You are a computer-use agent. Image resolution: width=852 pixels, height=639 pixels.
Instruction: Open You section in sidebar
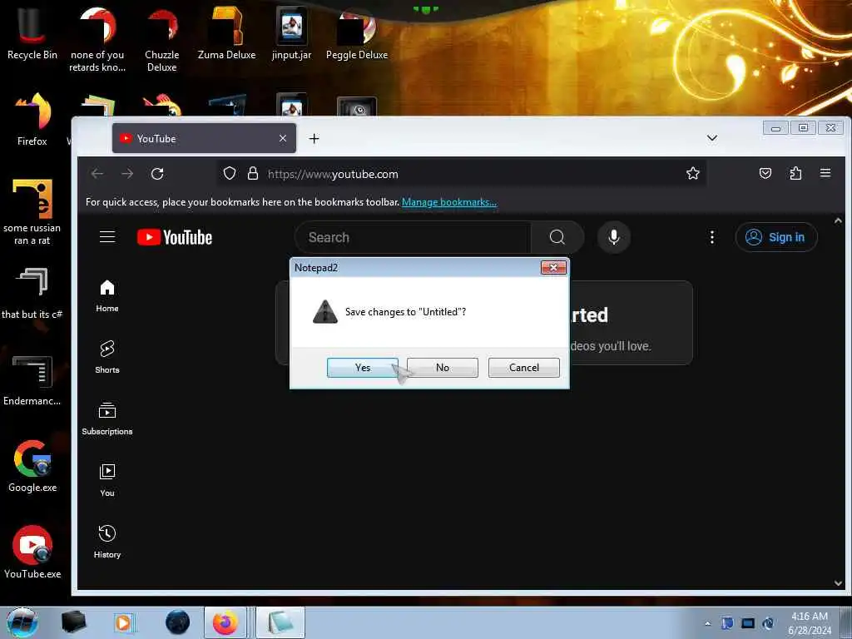tap(107, 480)
